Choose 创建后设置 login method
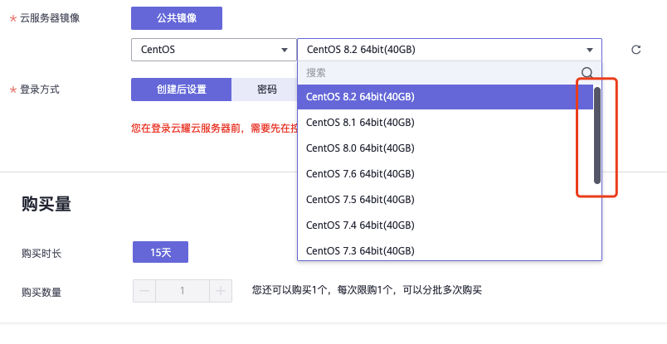The height and width of the screenshot is (344, 667). tap(181, 90)
